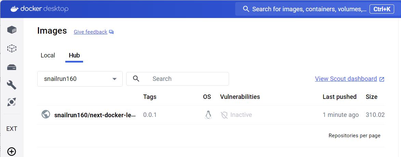This screenshot has width=401, height=157.
Task: Expand the snailrun160 organization dropdown
Action: pos(114,79)
